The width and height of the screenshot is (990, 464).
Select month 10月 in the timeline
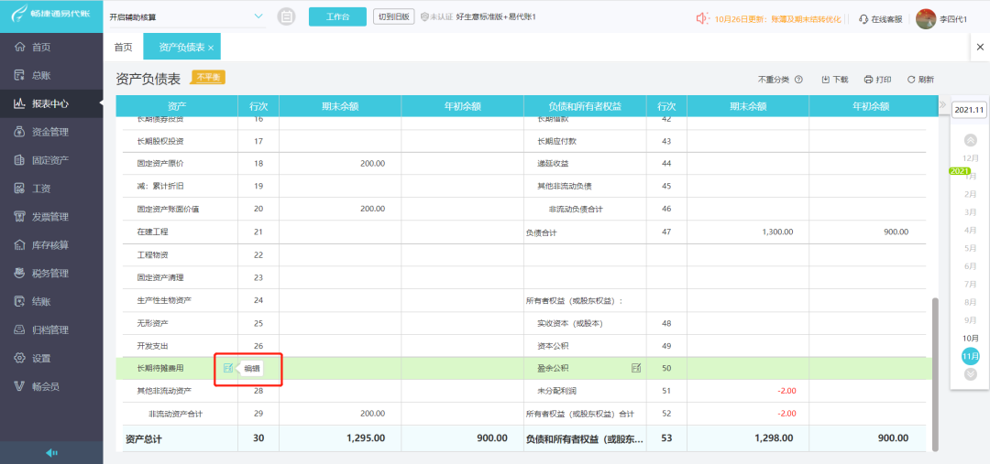(x=971, y=339)
